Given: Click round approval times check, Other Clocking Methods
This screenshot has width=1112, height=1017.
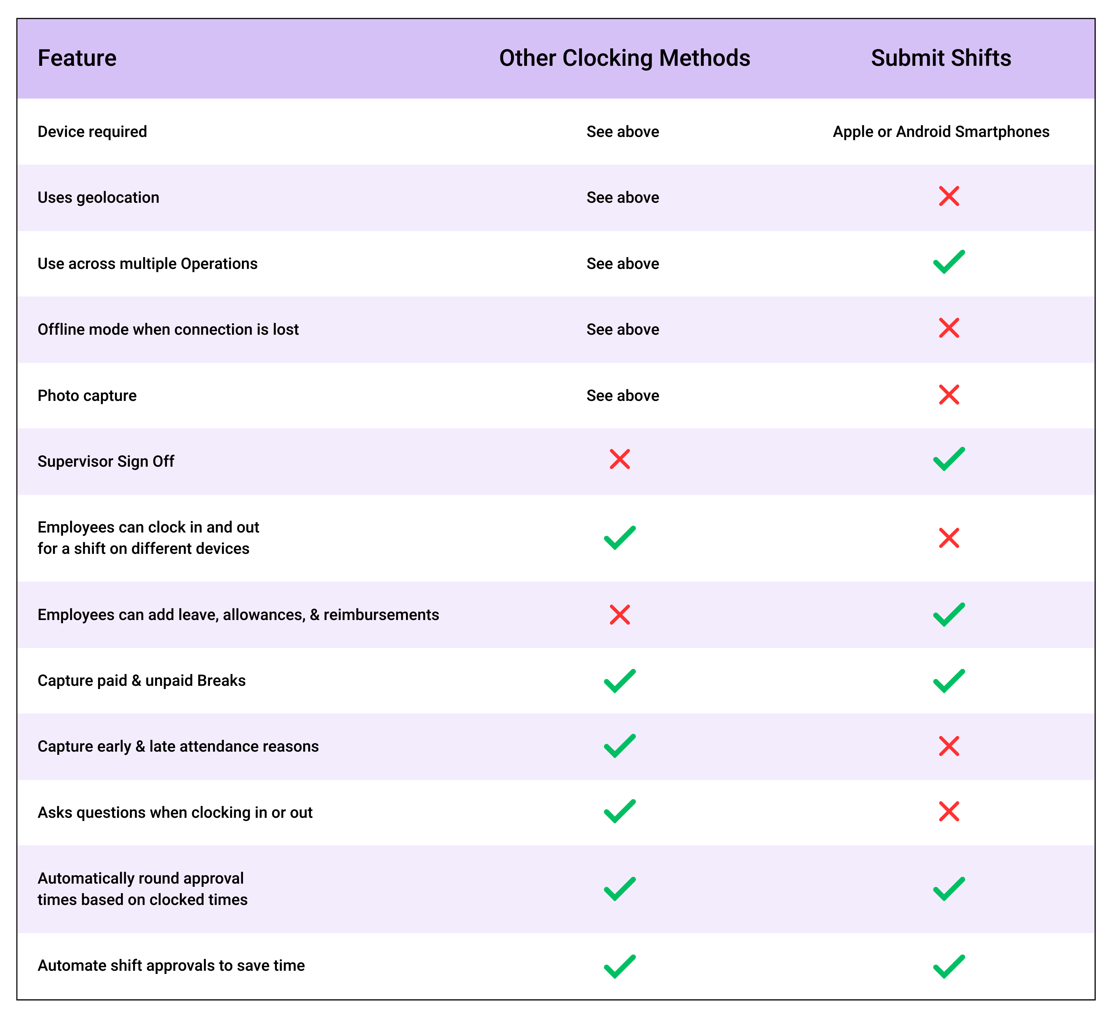Looking at the screenshot, I should [x=620, y=889].
